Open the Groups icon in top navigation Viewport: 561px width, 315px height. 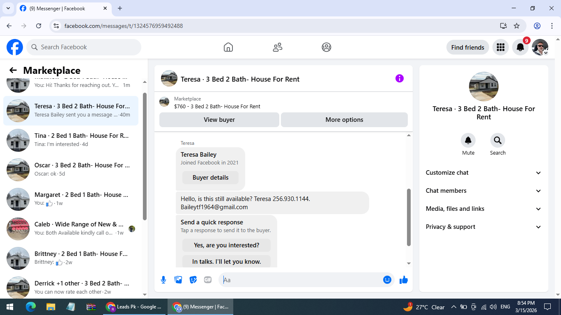click(326, 47)
